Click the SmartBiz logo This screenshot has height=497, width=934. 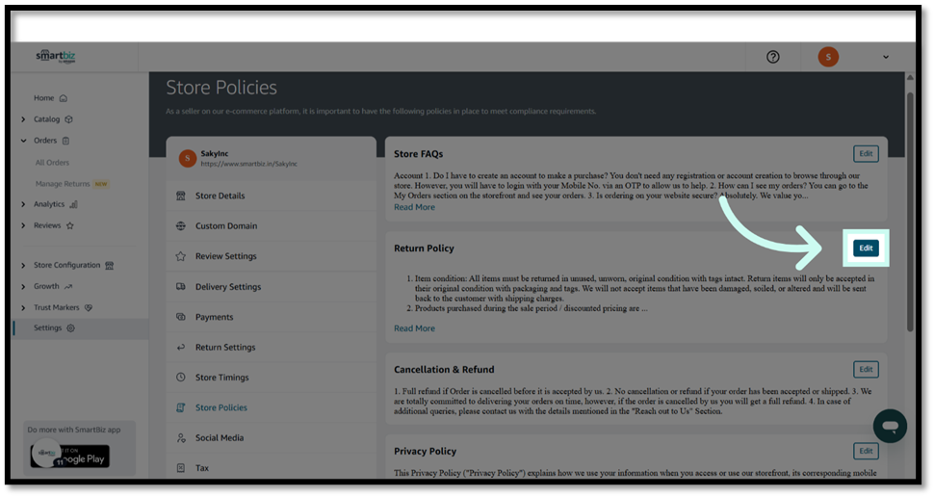click(x=56, y=56)
